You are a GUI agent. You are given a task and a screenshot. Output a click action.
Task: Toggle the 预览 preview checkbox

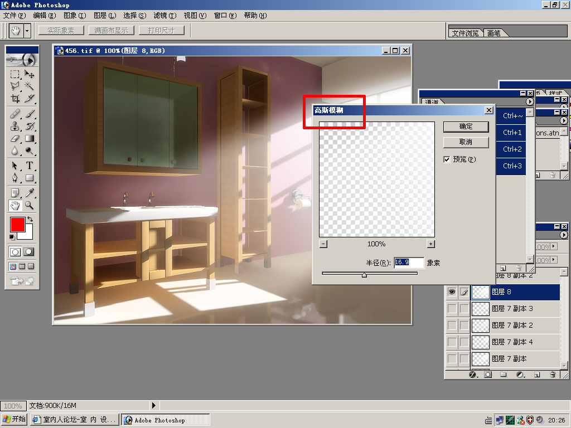point(447,159)
